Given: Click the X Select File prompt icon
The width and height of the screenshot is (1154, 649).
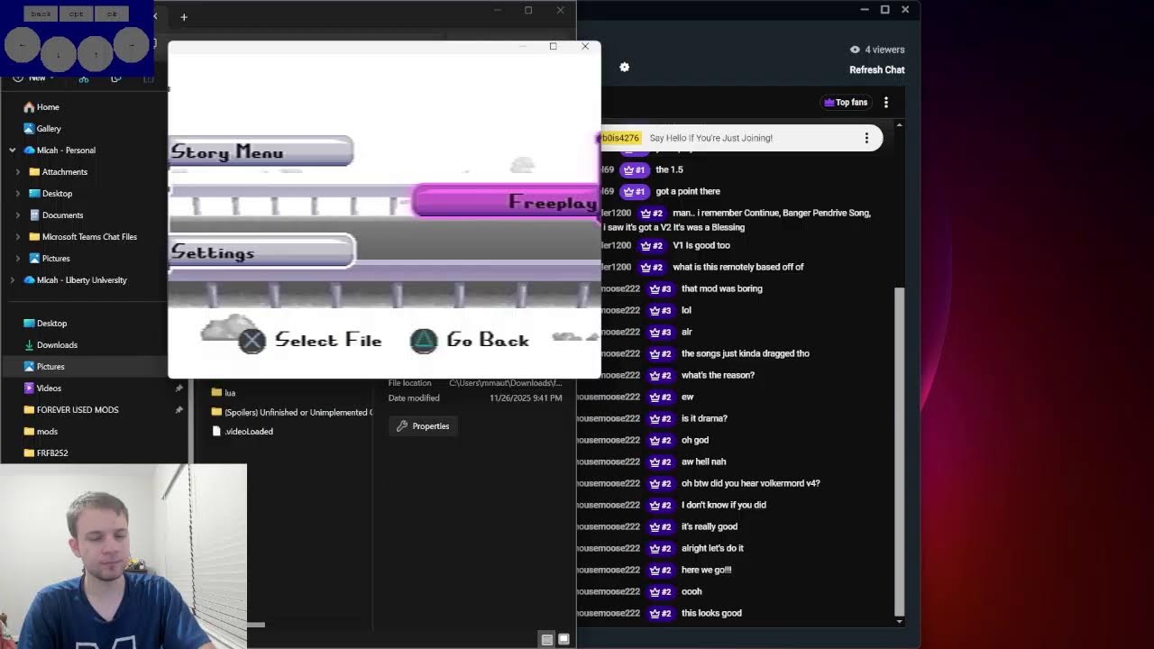Looking at the screenshot, I should [252, 340].
